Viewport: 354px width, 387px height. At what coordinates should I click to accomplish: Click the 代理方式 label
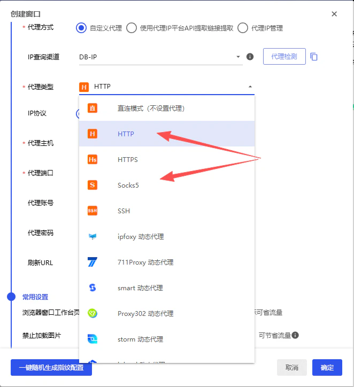click(41, 27)
